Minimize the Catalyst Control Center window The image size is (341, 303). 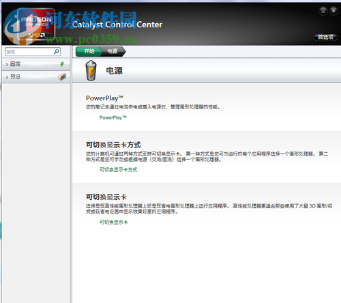[x=323, y=11]
